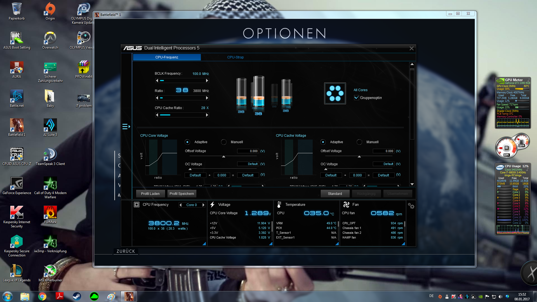Image resolution: width=537 pixels, height=302 pixels.
Task: Select the CPU-Frequenz tab
Action: tap(167, 57)
